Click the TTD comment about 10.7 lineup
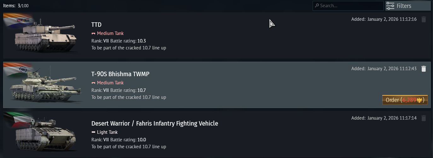This screenshot has height=158, width=433. click(129, 48)
